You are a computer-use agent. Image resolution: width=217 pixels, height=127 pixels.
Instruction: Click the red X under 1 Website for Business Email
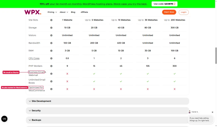pyautogui.click(x=67, y=74)
